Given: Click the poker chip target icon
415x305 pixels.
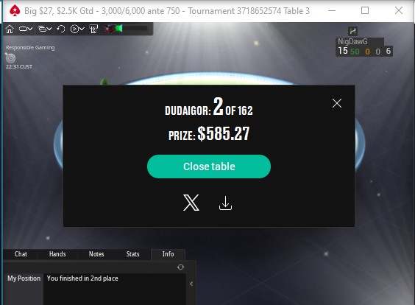Looking at the screenshot, I should [x=10, y=57].
